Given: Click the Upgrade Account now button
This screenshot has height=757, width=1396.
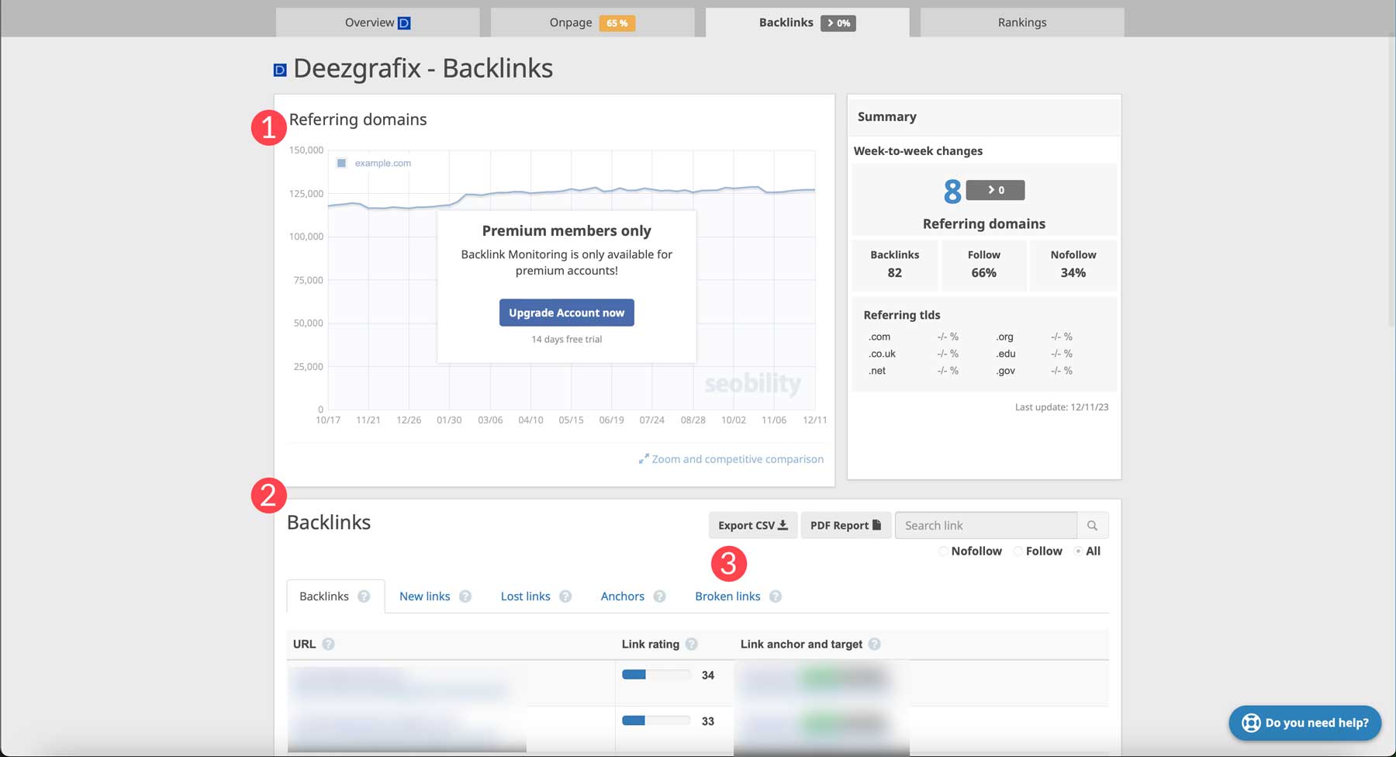Looking at the screenshot, I should tap(566, 313).
